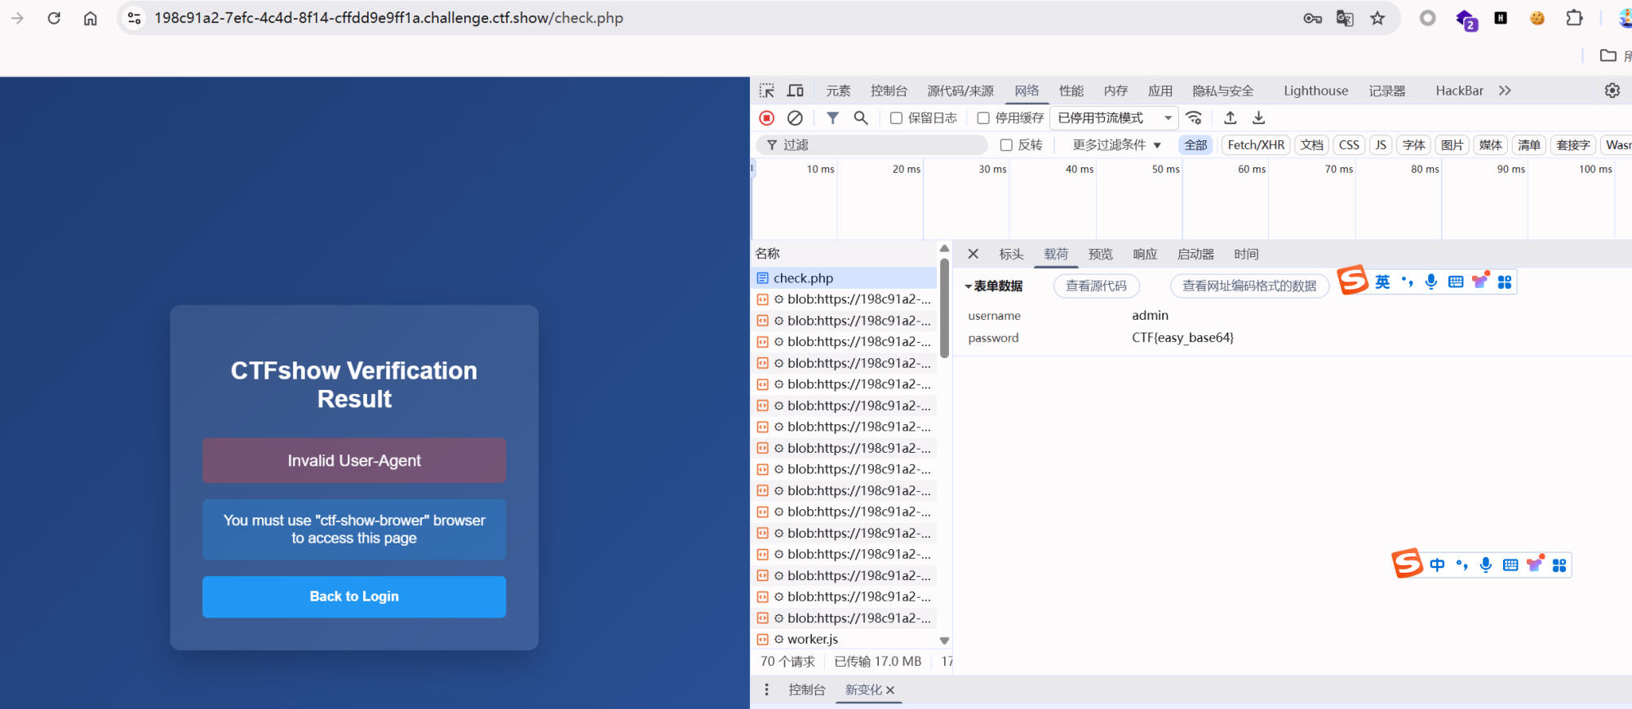This screenshot has width=1632, height=709.
Task: Open network search magnifier
Action: (x=861, y=118)
